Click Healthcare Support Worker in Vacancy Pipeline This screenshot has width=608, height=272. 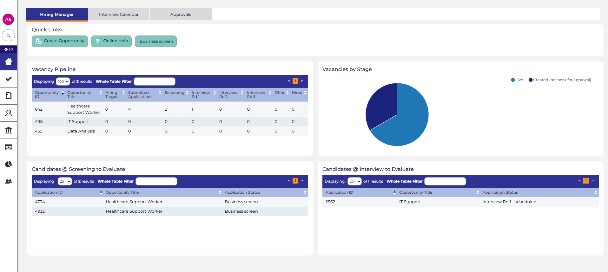84,109
